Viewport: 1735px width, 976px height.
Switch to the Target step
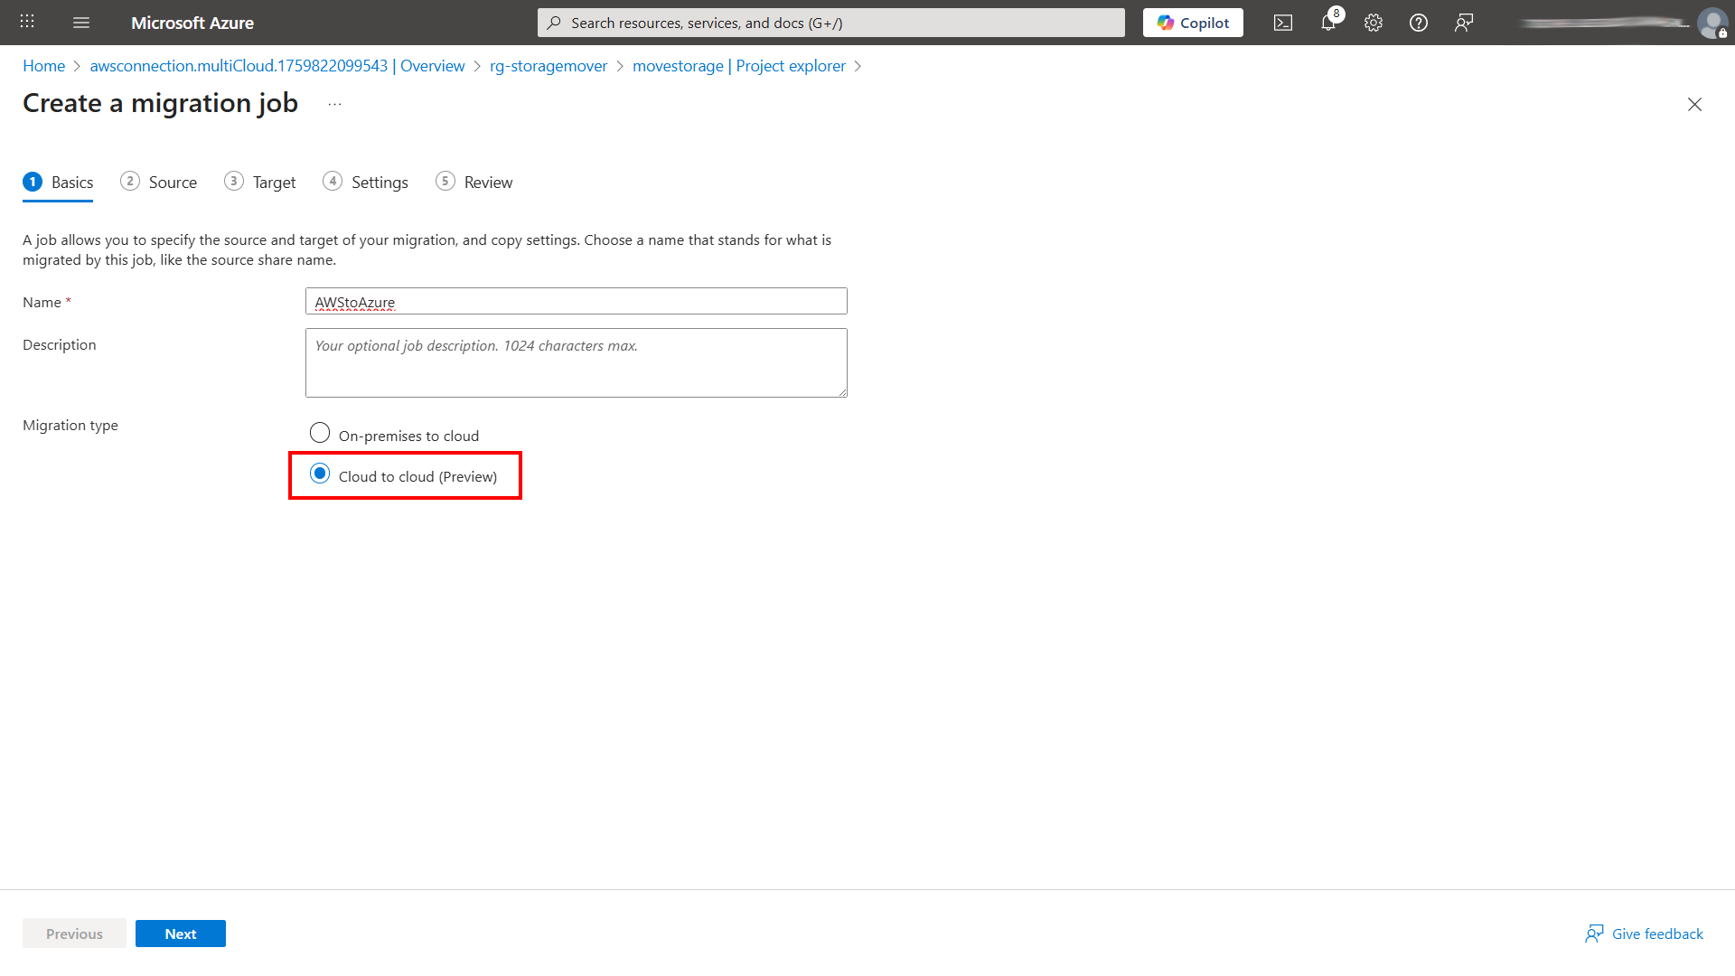273,182
